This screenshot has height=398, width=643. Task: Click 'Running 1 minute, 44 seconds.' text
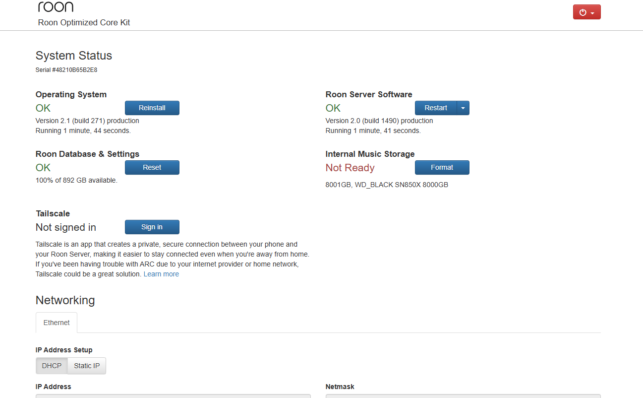point(83,131)
